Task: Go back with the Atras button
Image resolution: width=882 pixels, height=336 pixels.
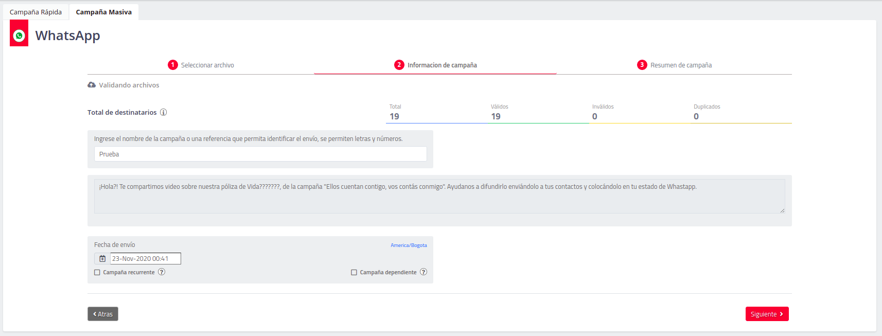Action: 103,314
